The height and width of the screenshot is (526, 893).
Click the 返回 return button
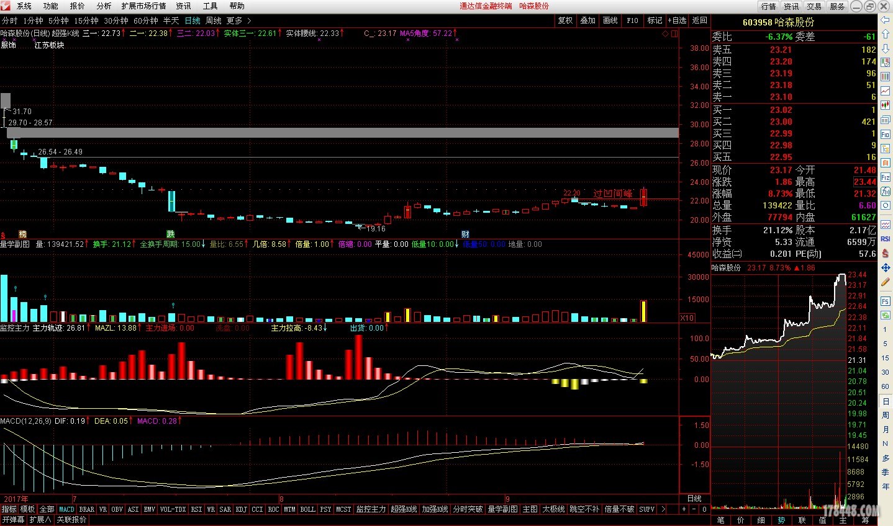700,20
